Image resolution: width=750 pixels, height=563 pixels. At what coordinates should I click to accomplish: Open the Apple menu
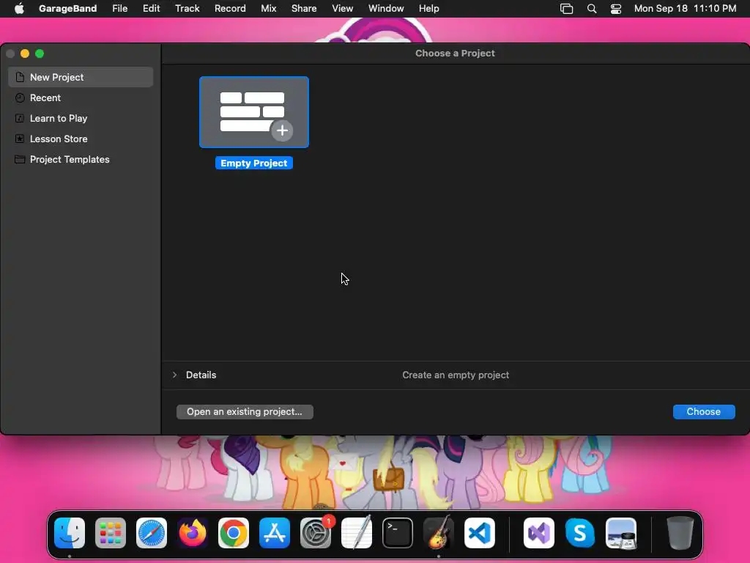pyautogui.click(x=19, y=9)
